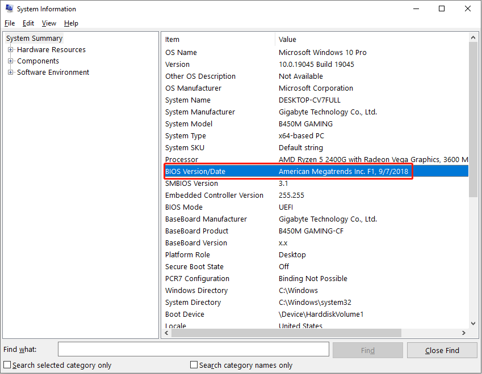Click the grayed-out Find button
The image size is (482, 374).
pyautogui.click(x=367, y=349)
